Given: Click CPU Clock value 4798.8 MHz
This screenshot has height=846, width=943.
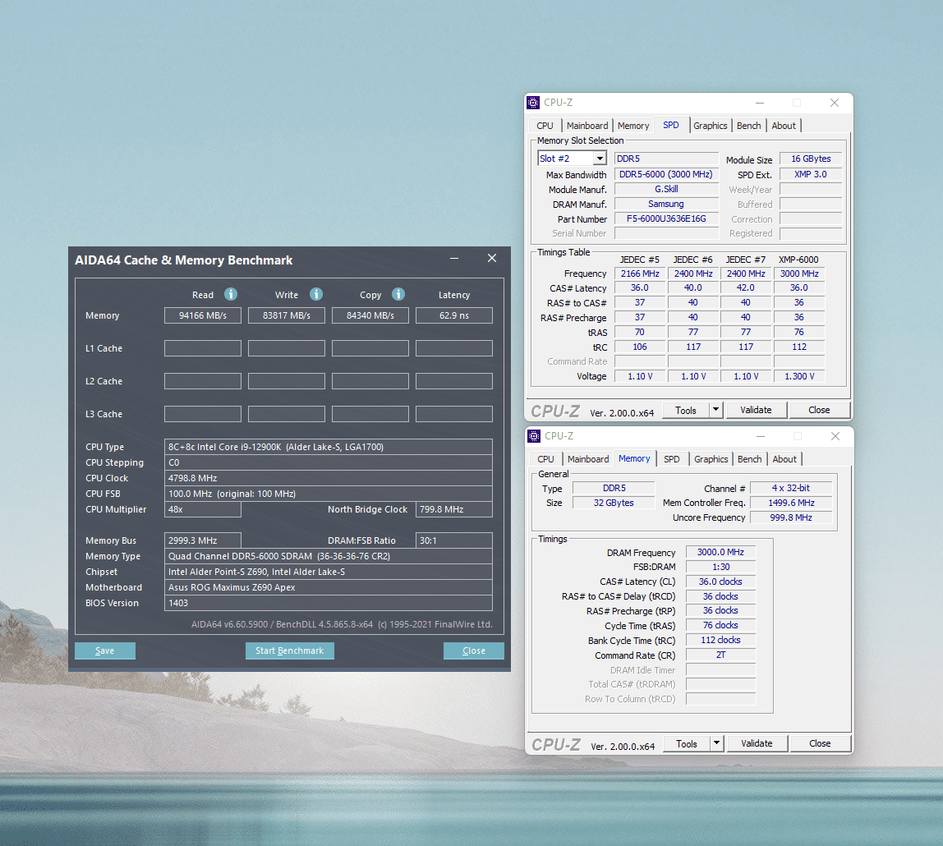Looking at the screenshot, I should [329, 478].
